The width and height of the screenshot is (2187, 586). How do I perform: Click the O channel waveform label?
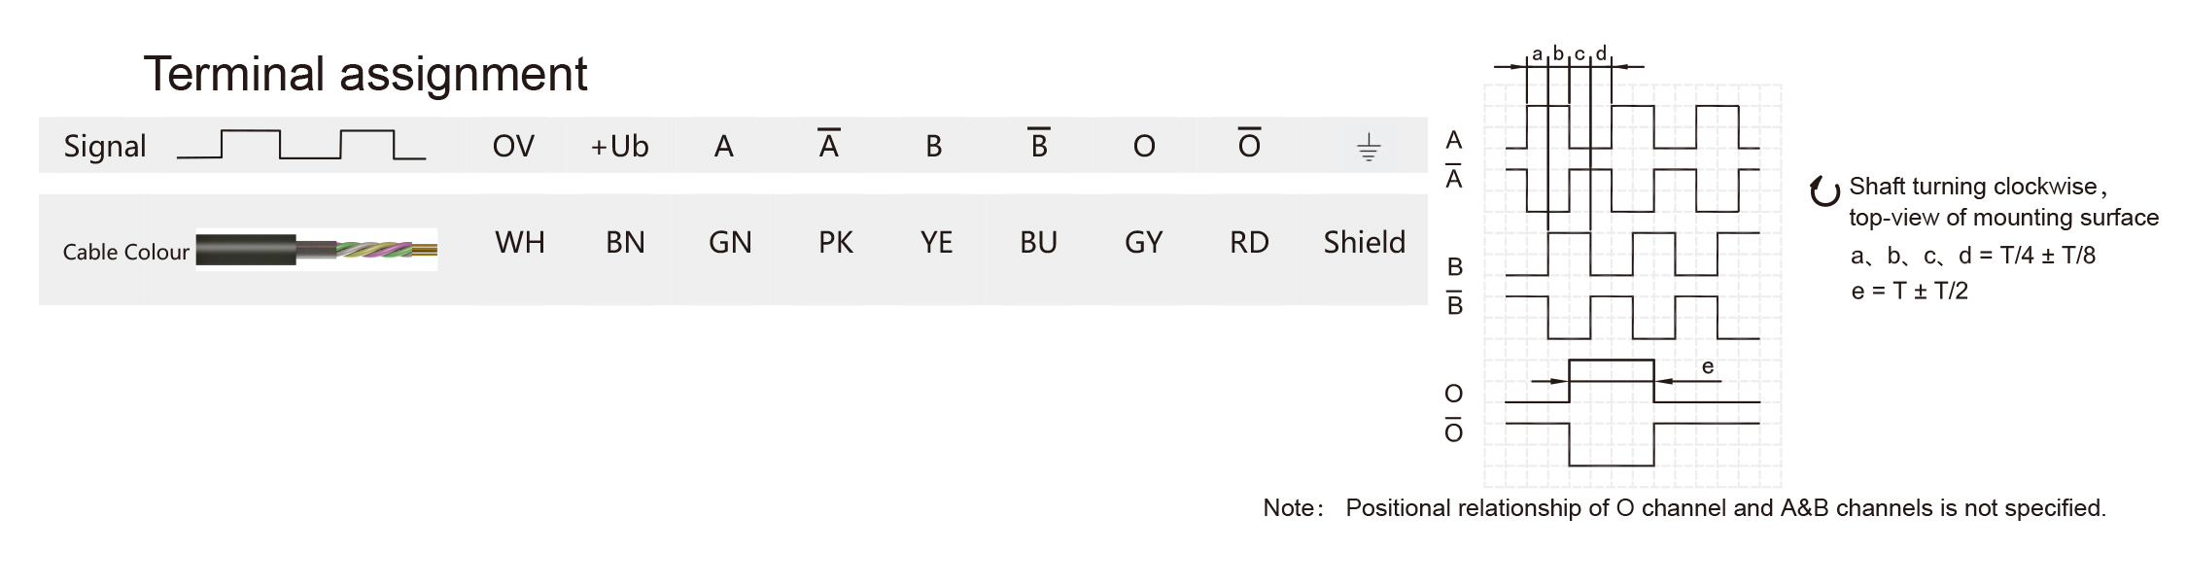click(1453, 394)
